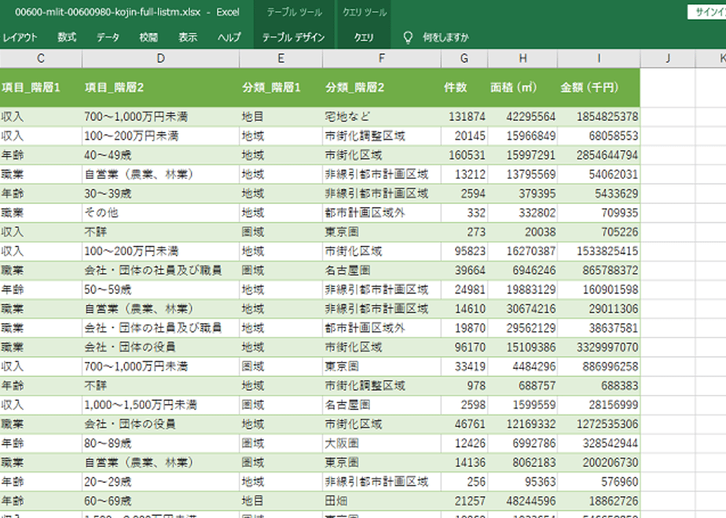Select the cell with value 1272535306
Screen dimensions: 726x518
(x=599, y=424)
